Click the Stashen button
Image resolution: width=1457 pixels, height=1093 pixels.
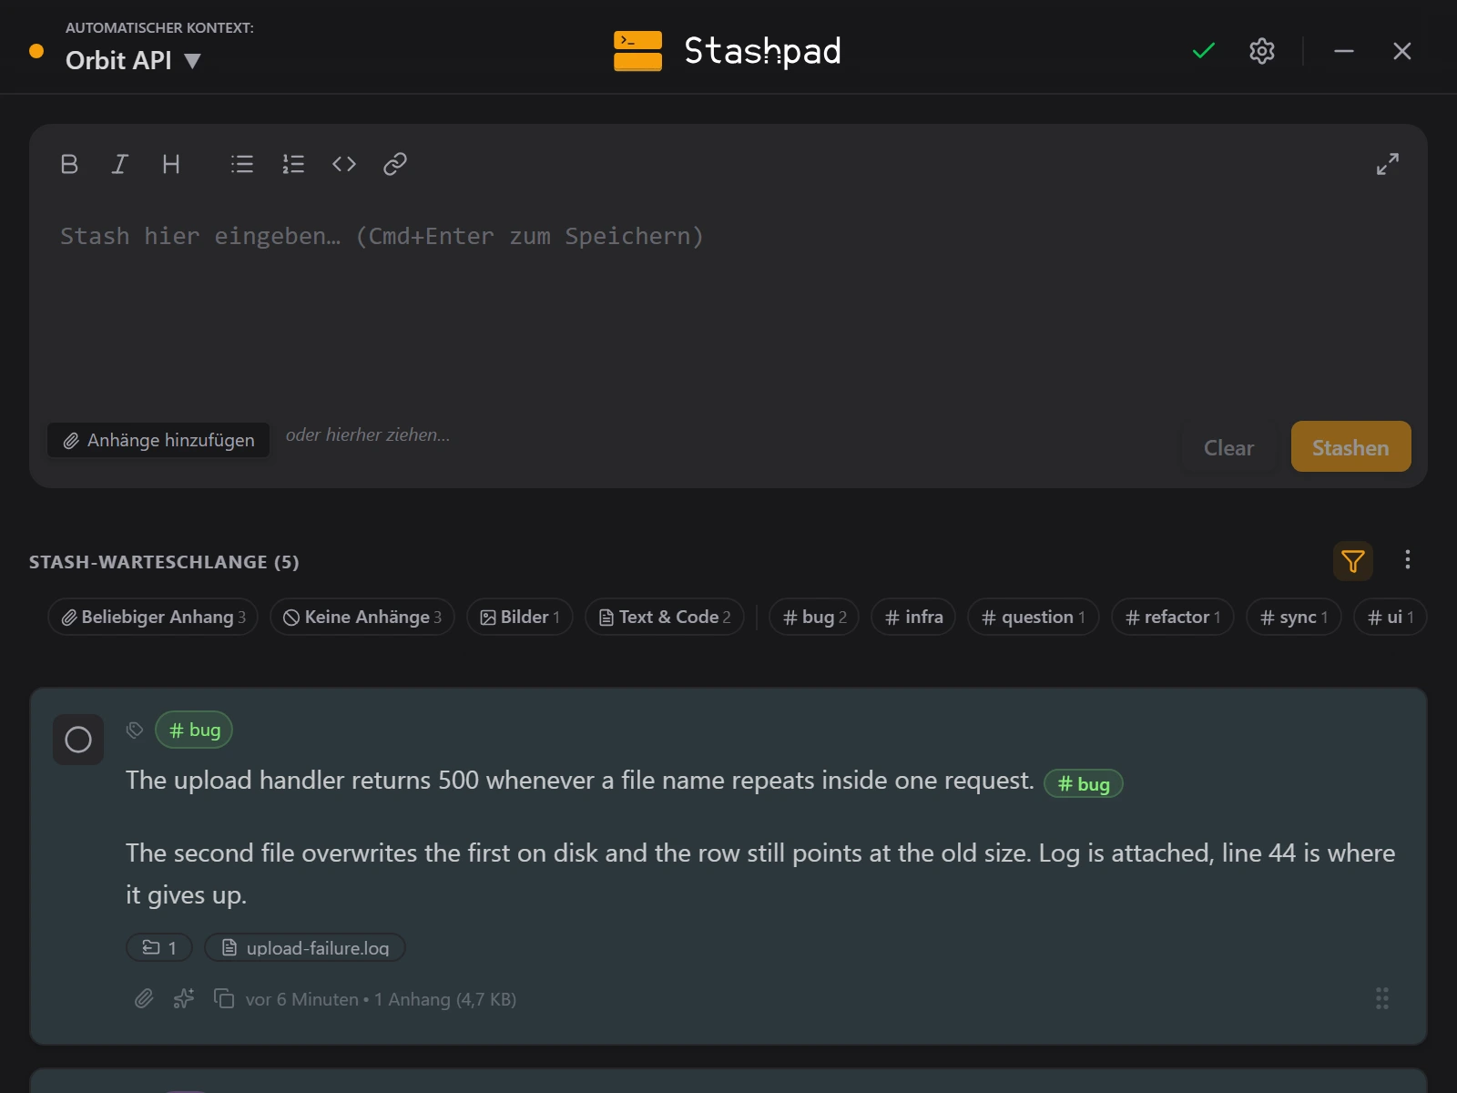1351,446
